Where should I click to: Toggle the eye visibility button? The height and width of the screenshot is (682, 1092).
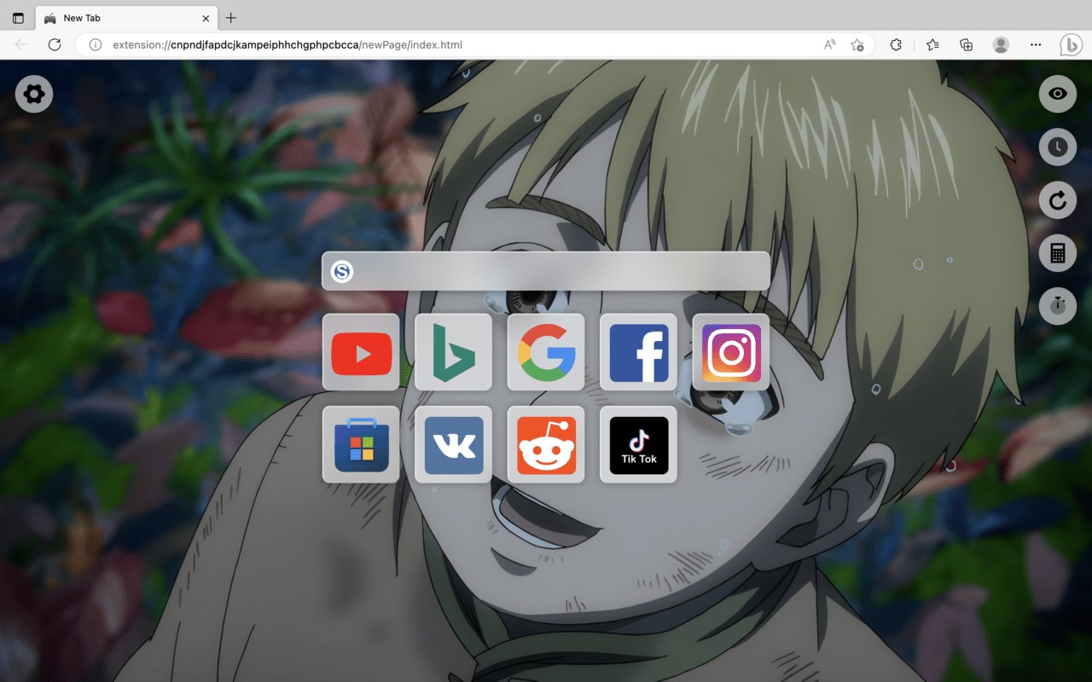1058,94
